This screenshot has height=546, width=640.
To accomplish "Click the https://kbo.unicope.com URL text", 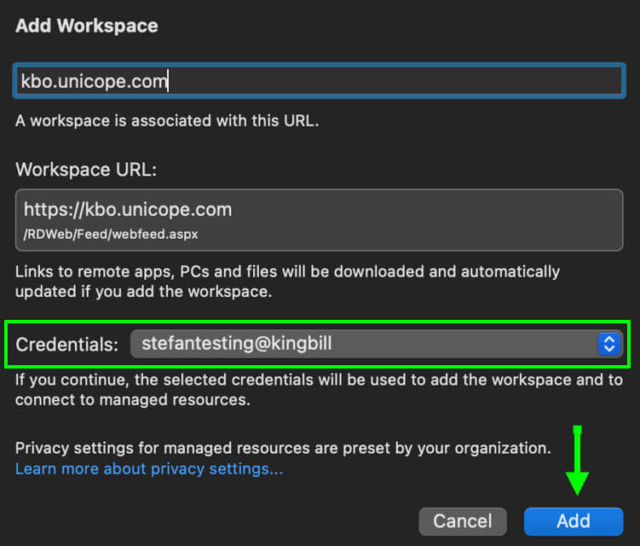I will [x=128, y=209].
